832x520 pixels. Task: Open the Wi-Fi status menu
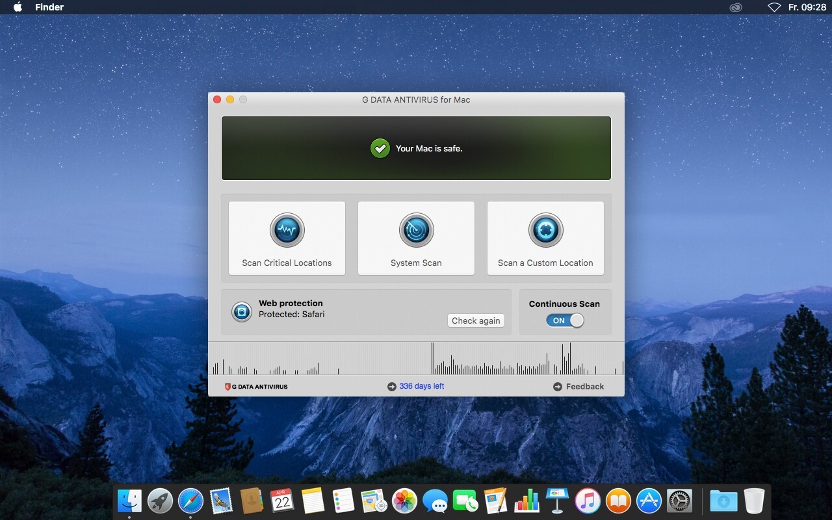(x=773, y=7)
